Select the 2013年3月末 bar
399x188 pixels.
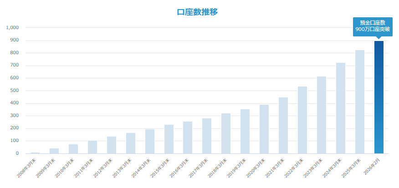(131, 143)
